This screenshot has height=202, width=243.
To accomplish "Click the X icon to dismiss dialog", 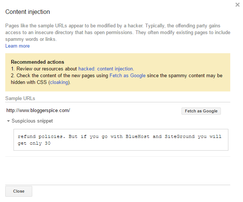I will [x=237, y=5].
